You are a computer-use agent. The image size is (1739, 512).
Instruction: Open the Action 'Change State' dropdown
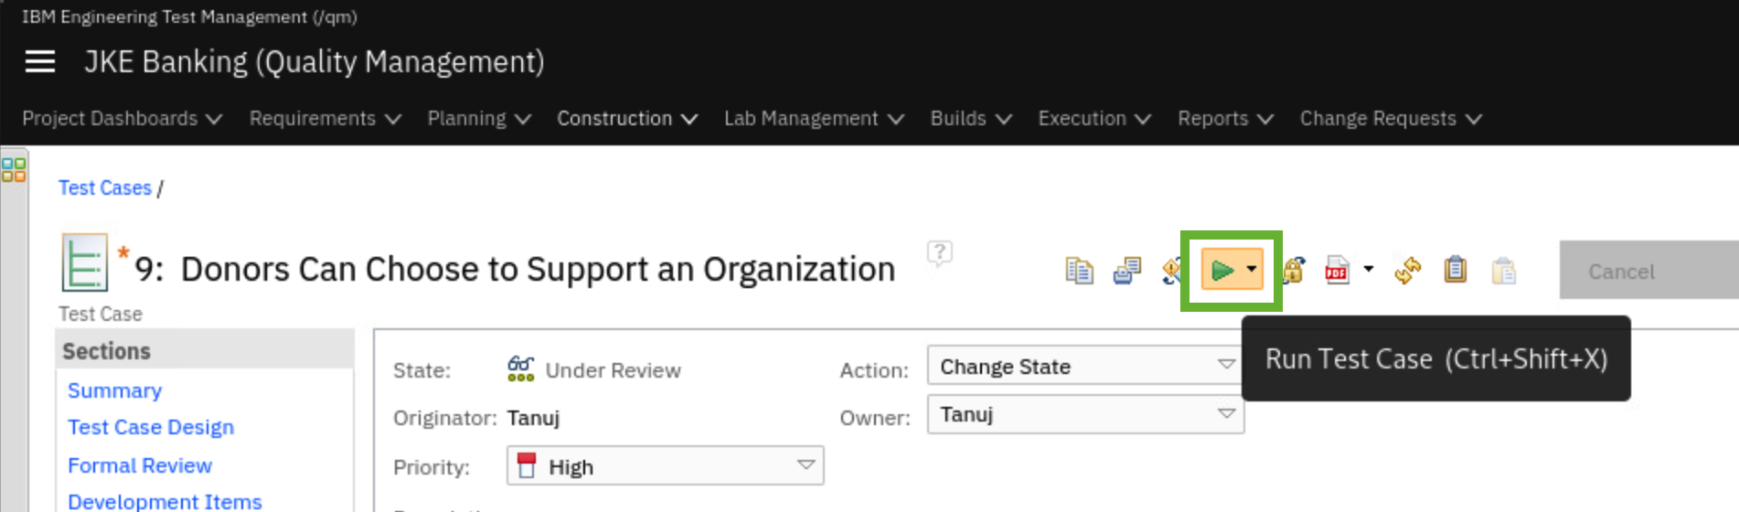tap(1084, 367)
